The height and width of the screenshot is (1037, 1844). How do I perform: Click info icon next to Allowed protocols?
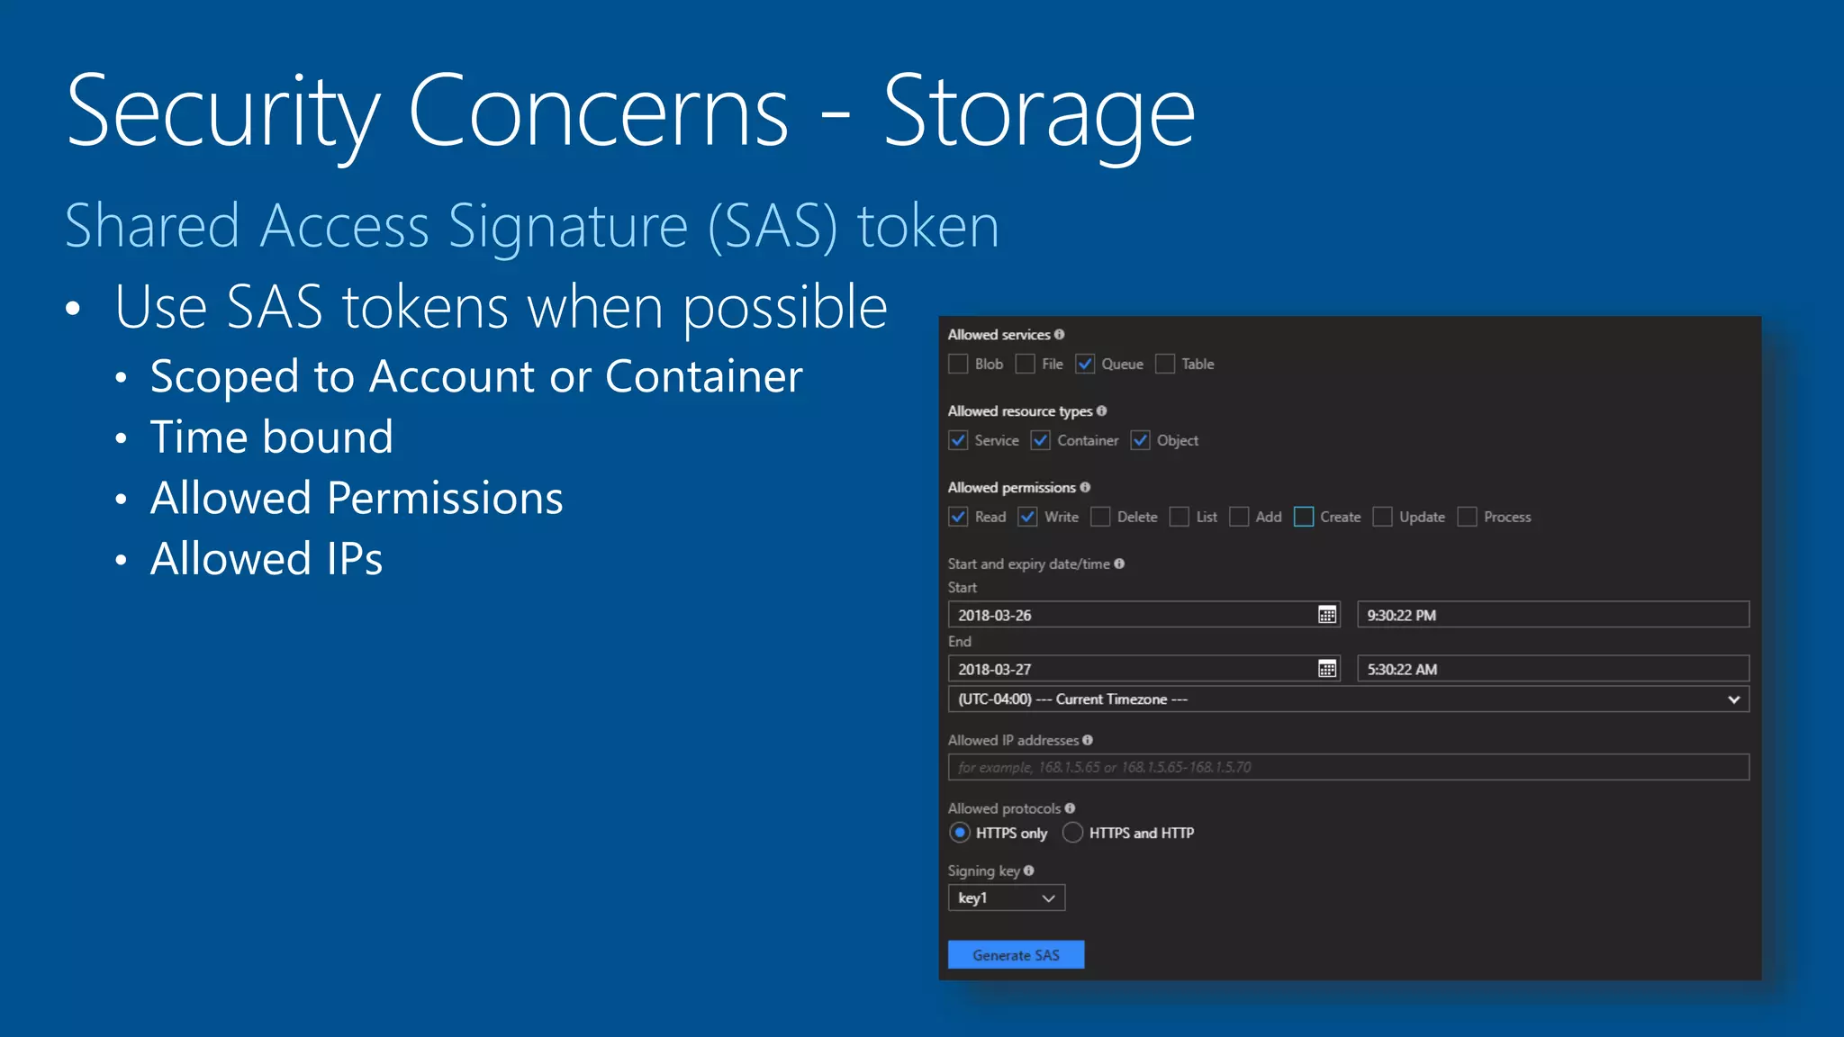tap(1070, 808)
